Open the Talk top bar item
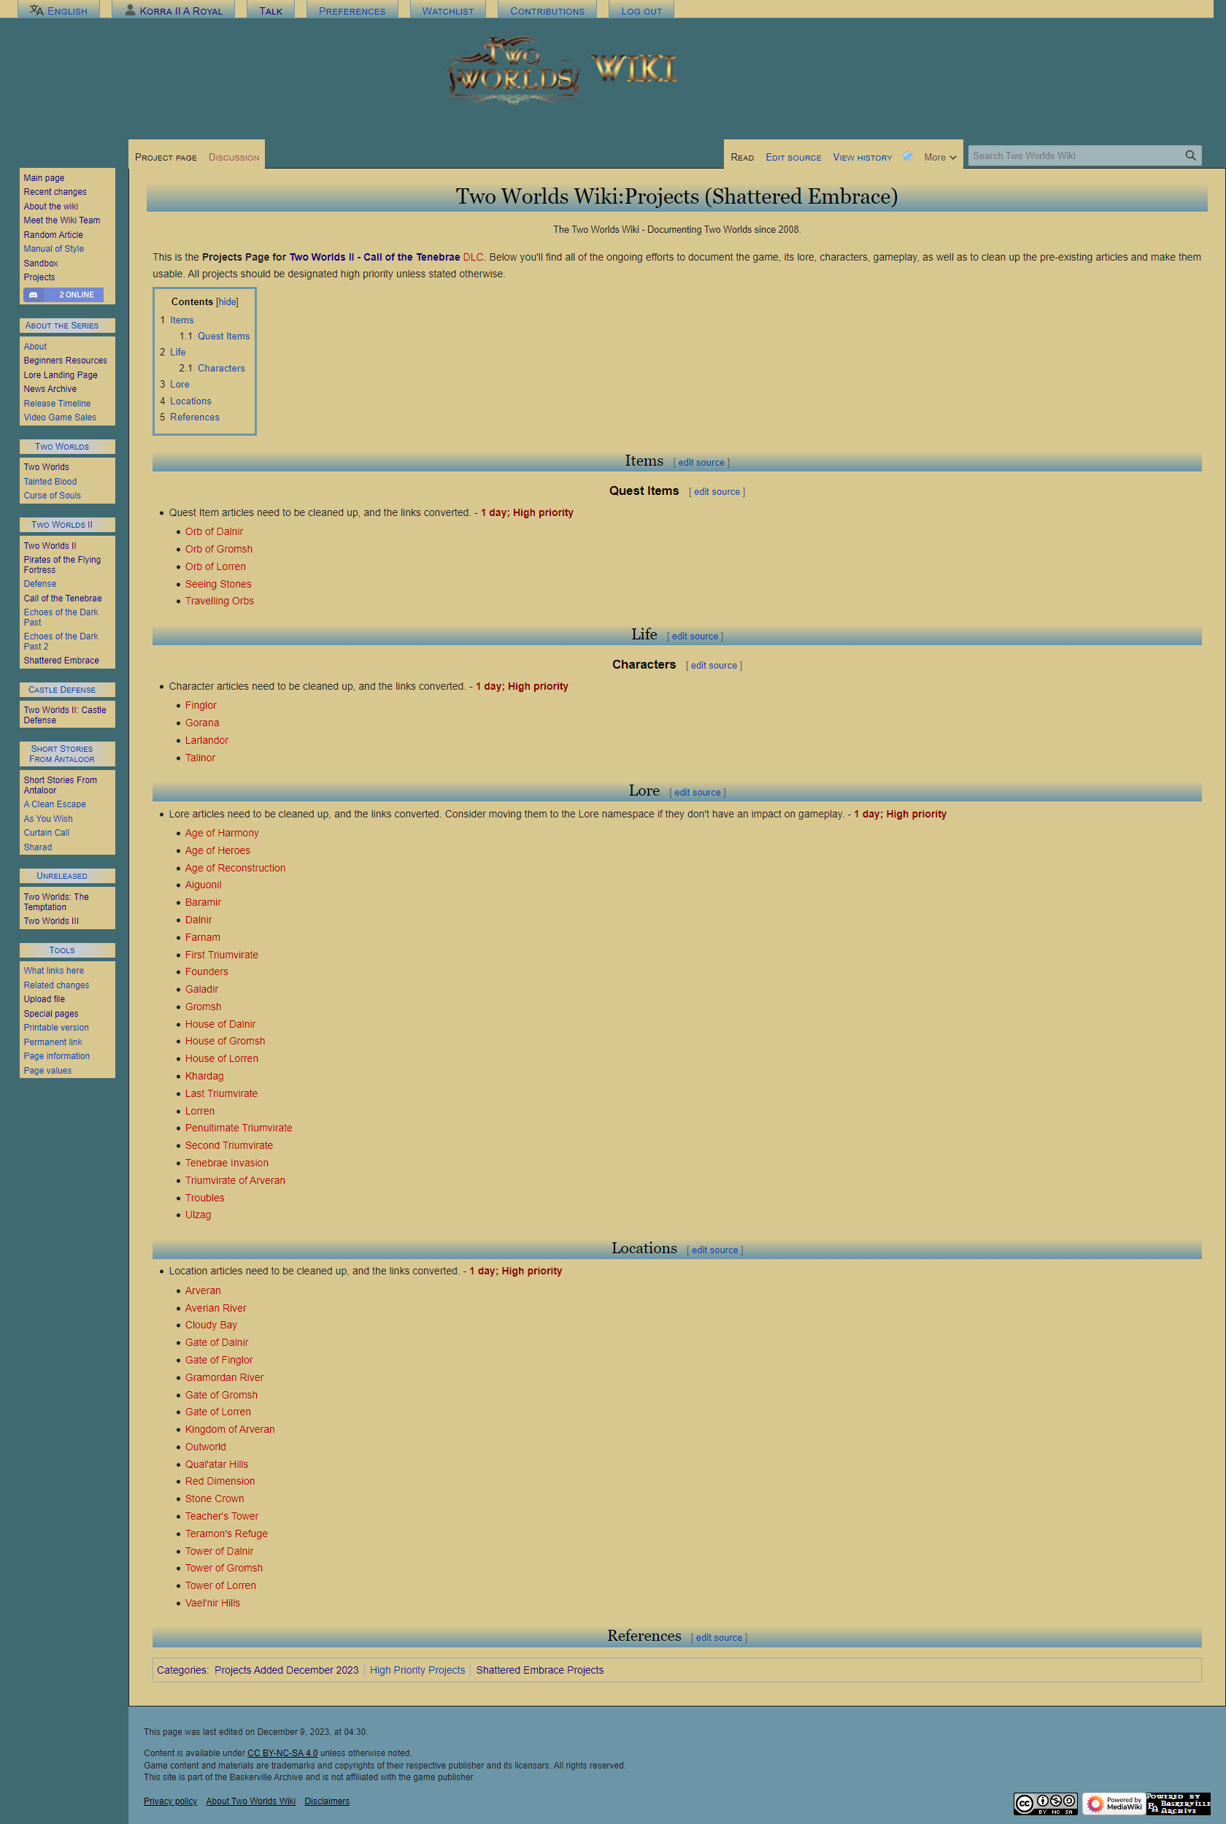 (x=271, y=11)
